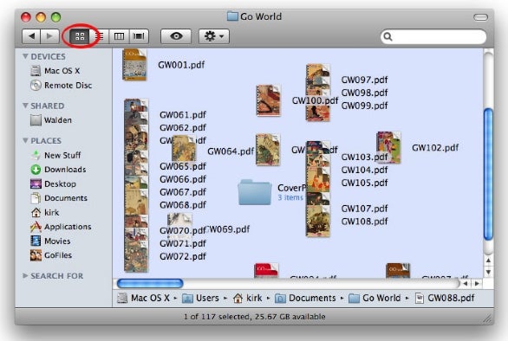Click the GW072.pdf file name
Image resolution: width=508 pixels, height=341 pixels.
[x=183, y=256]
